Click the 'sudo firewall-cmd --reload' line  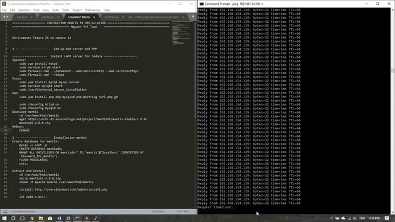(x=41, y=75)
